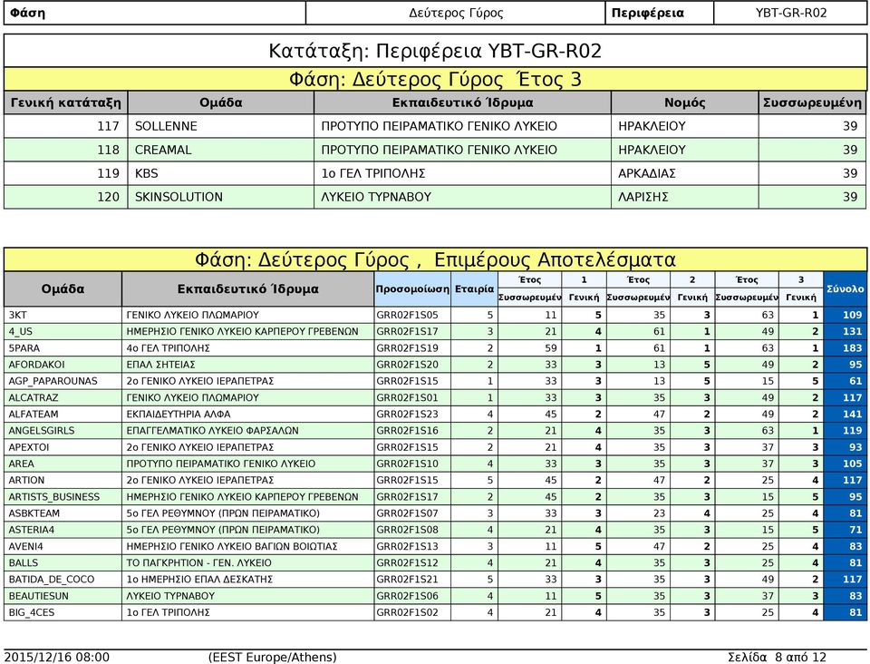Click BIG_4CES team name

[x=32, y=612]
